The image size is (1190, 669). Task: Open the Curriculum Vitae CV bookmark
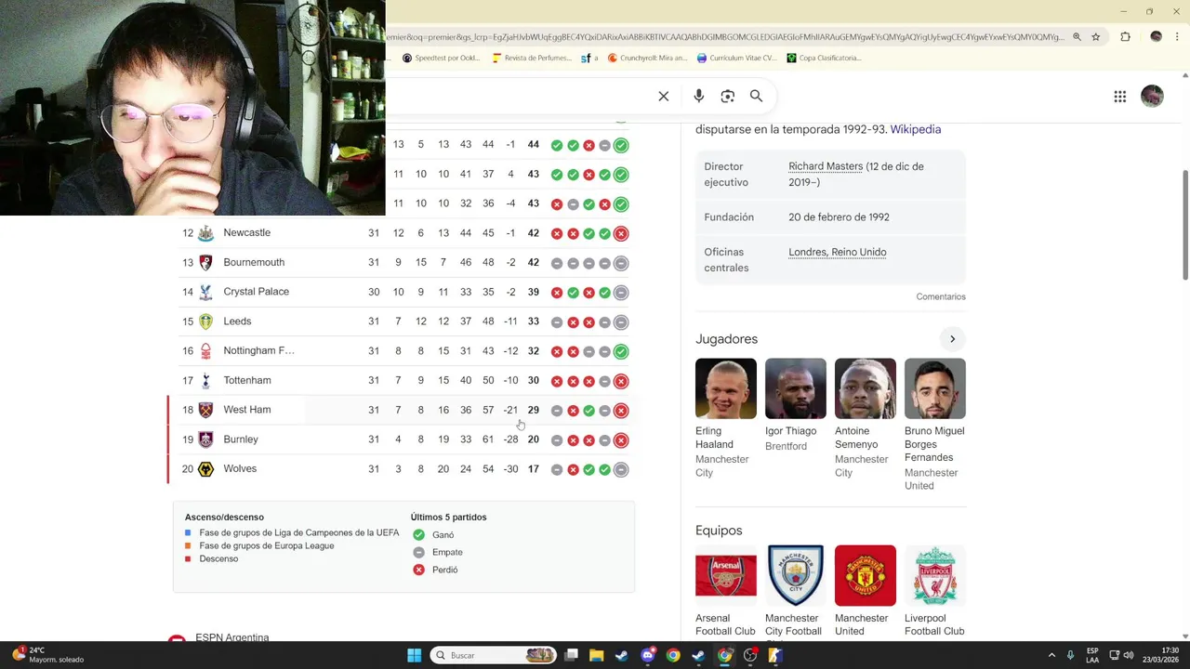point(736,58)
